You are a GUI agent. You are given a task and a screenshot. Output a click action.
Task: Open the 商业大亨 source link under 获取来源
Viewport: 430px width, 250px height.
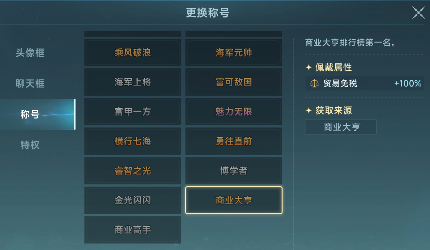(x=341, y=127)
